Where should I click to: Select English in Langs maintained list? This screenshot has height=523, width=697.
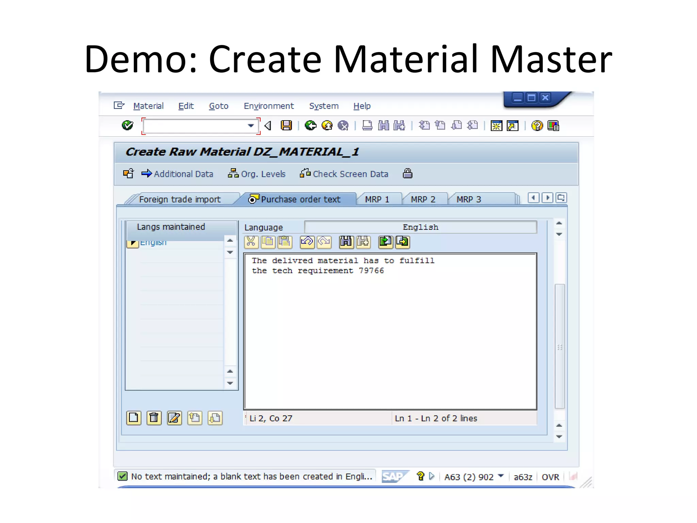coord(153,243)
